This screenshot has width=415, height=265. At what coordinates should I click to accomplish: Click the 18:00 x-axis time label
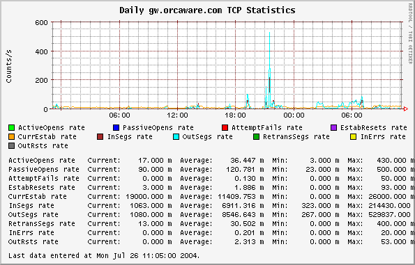click(235, 115)
